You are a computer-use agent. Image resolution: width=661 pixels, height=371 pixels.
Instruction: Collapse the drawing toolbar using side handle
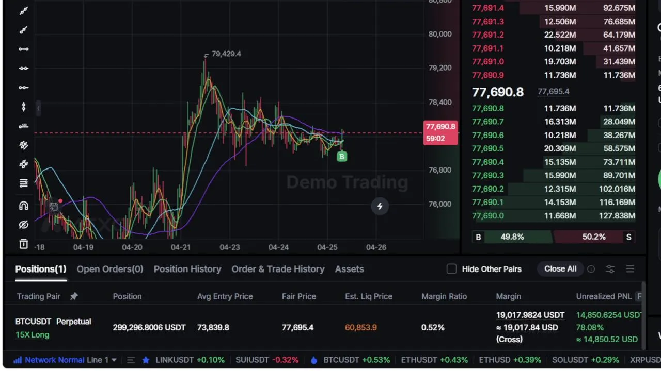(38, 108)
